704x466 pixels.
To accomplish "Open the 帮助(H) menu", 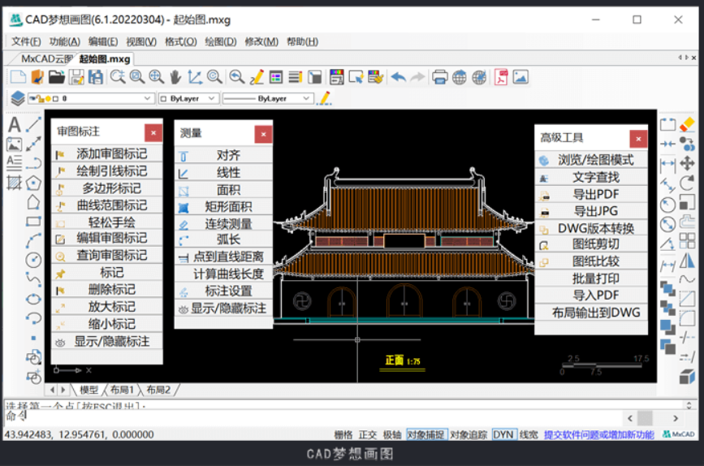I will 303,41.
